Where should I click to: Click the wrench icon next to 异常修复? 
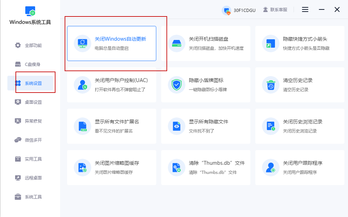[x=18, y=121]
